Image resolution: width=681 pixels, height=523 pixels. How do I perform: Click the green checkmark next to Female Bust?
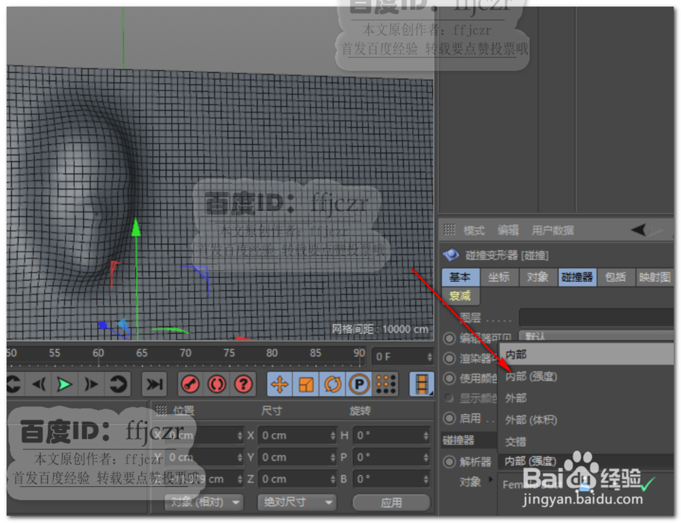click(648, 483)
